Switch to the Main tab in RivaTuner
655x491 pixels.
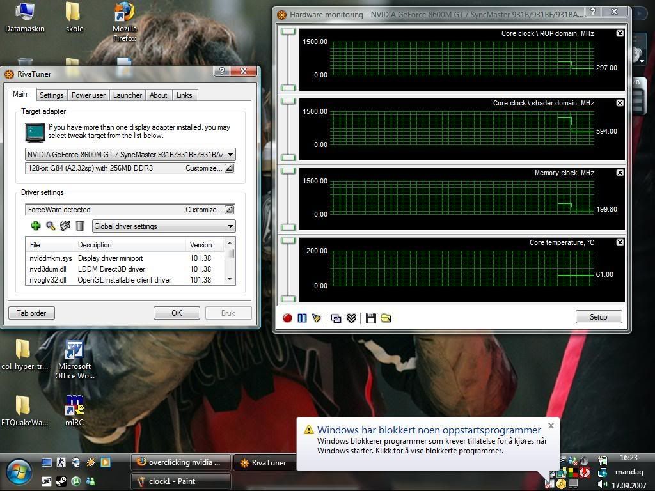(x=20, y=94)
